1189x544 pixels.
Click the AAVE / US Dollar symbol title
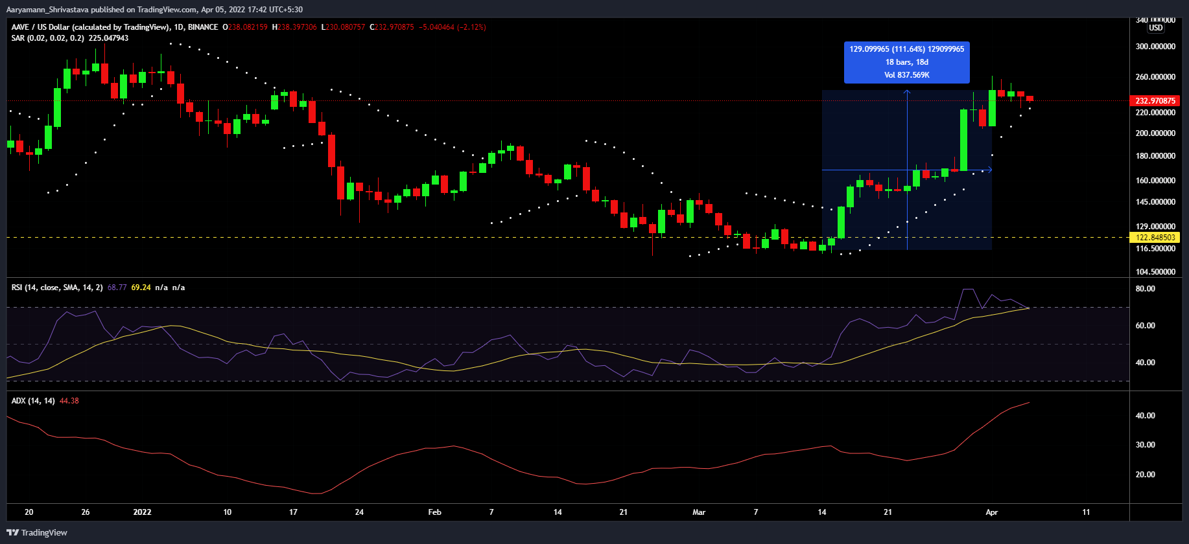coord(90,27)
